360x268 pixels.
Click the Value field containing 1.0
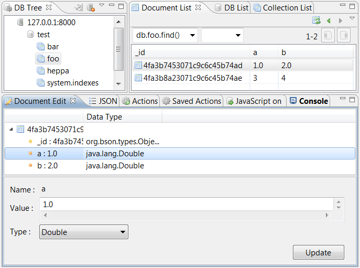coord(187,204)
